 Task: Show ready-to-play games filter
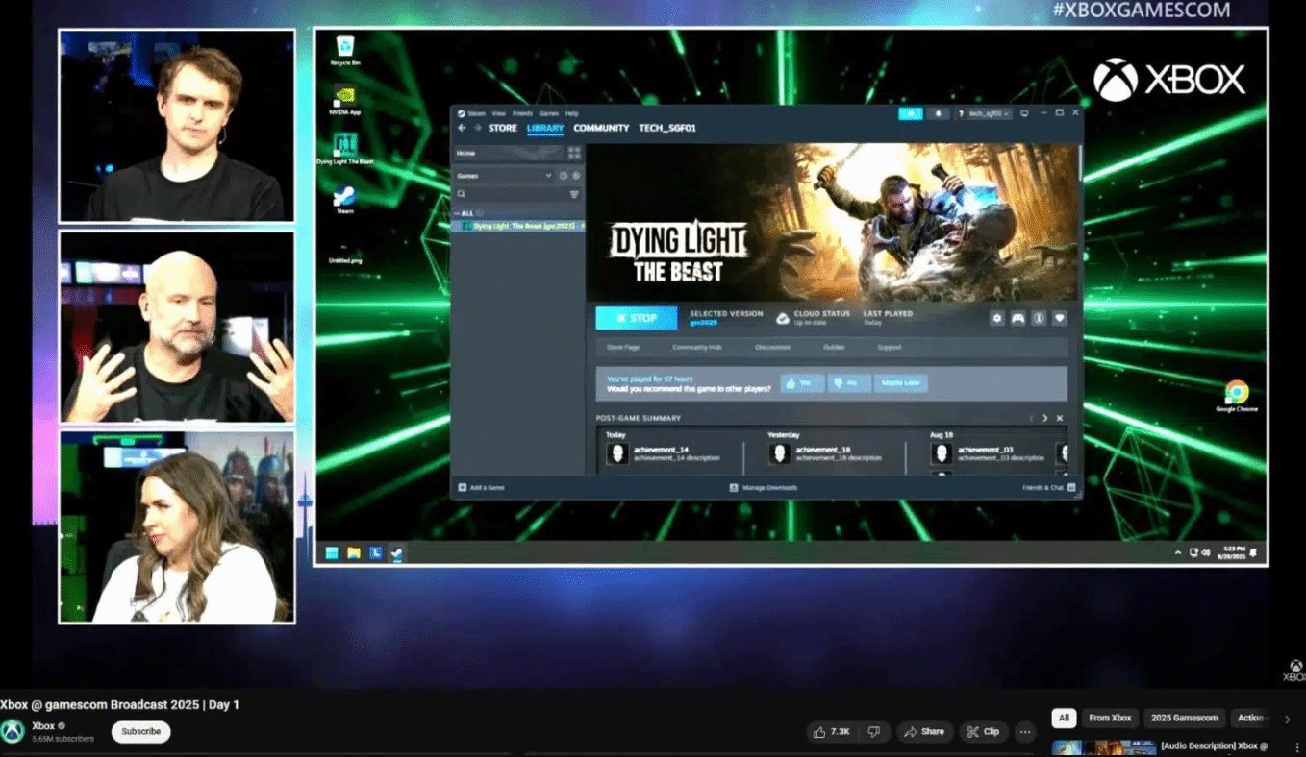point(576,176)
